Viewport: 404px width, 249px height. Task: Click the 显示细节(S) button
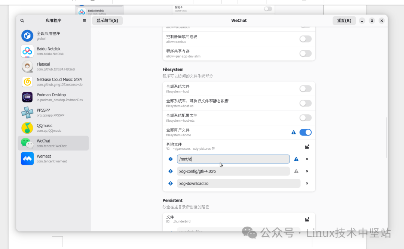click(107, 21)
